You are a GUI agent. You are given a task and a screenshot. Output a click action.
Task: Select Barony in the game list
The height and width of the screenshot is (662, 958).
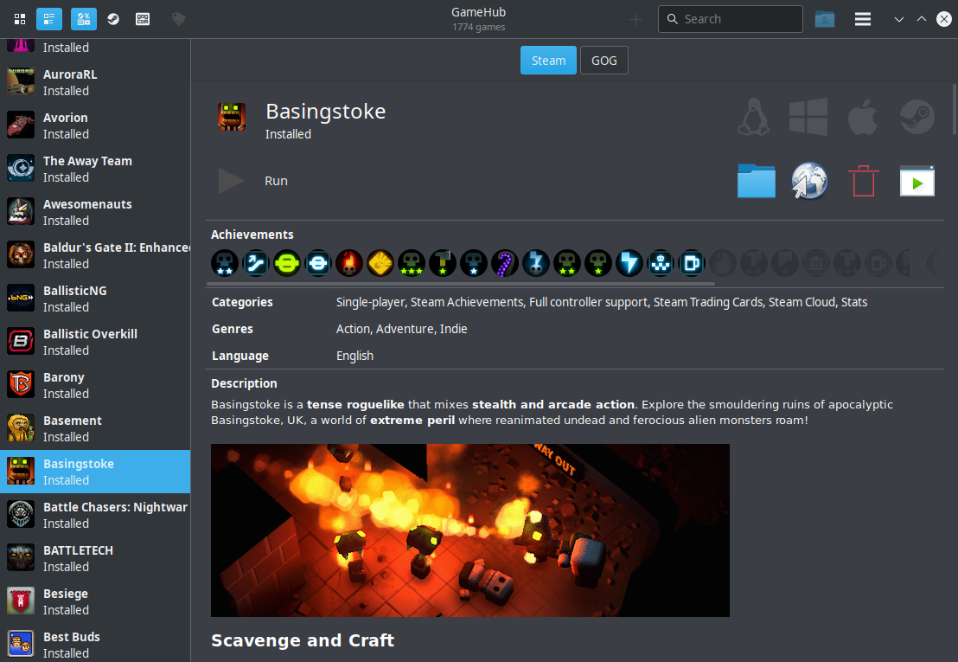click(95, 385)
